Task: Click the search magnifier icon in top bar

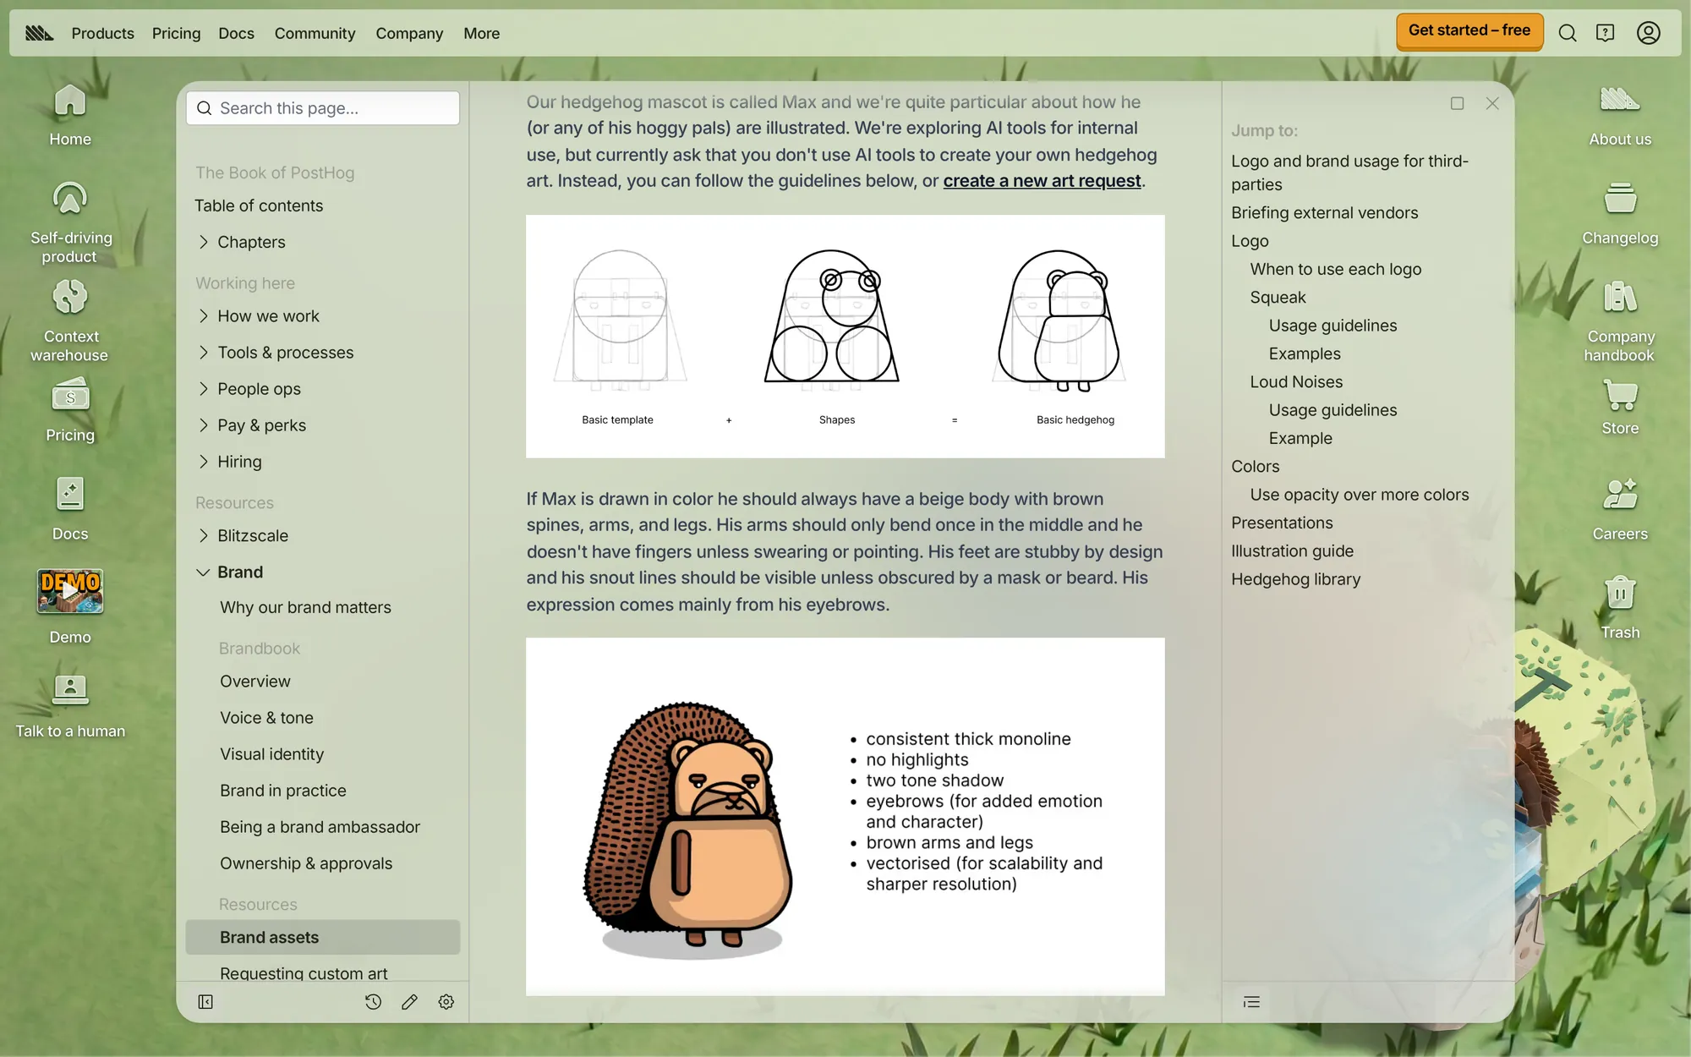Action: 1568,33
